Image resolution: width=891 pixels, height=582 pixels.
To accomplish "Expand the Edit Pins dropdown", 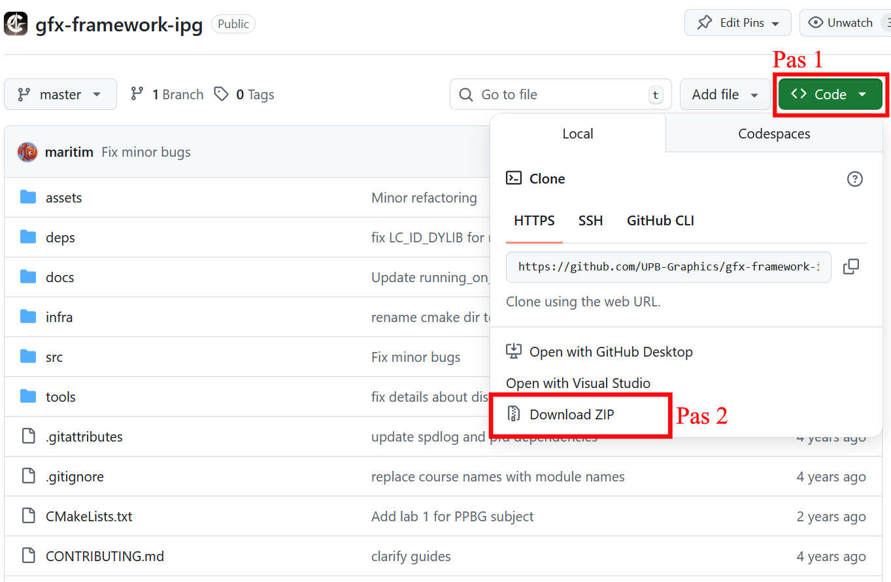I will pyautogui.click(x=737, y=23).
